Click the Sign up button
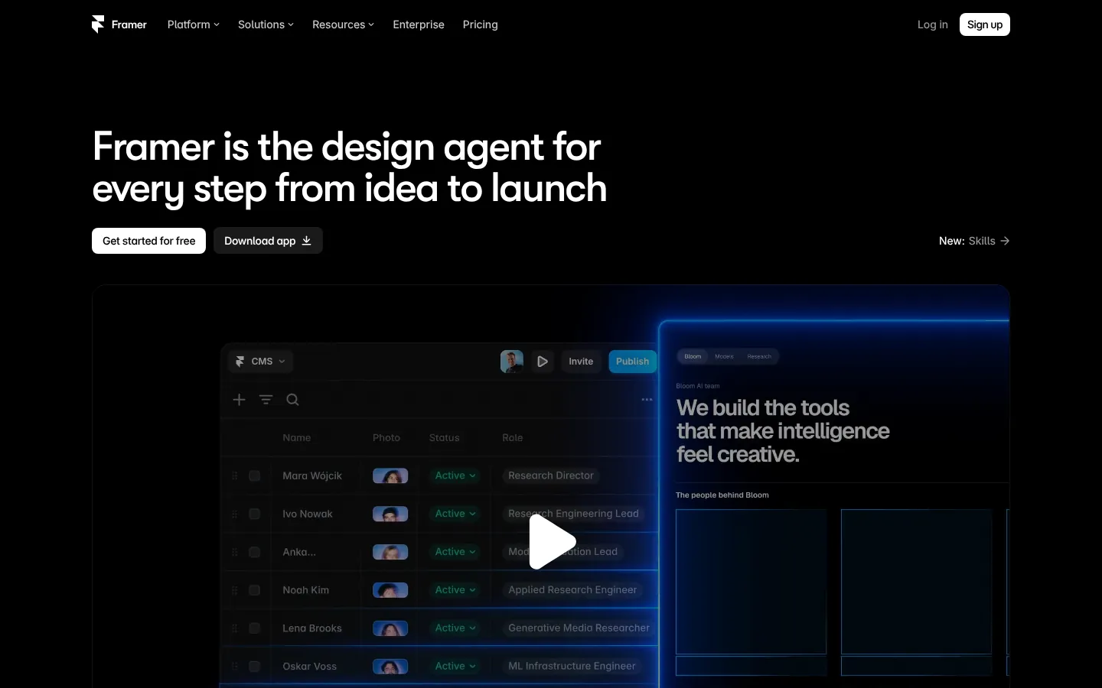 985,24
